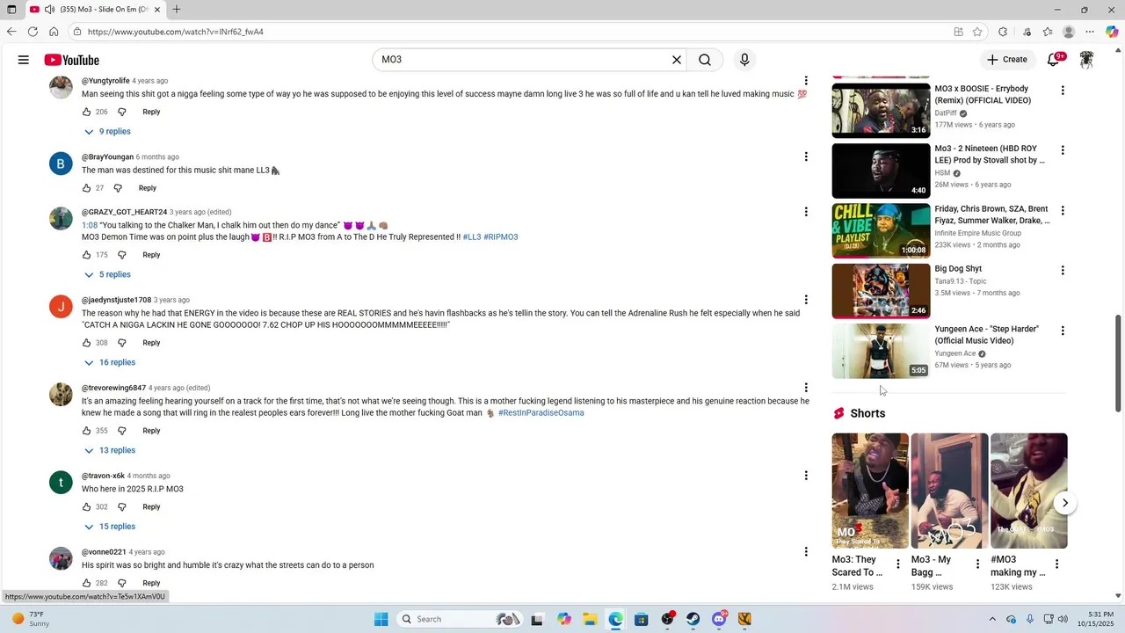This screenshot has height=633, width=1125.
Task: Open the account avatar menu
Action: (x=1086, y=60)
